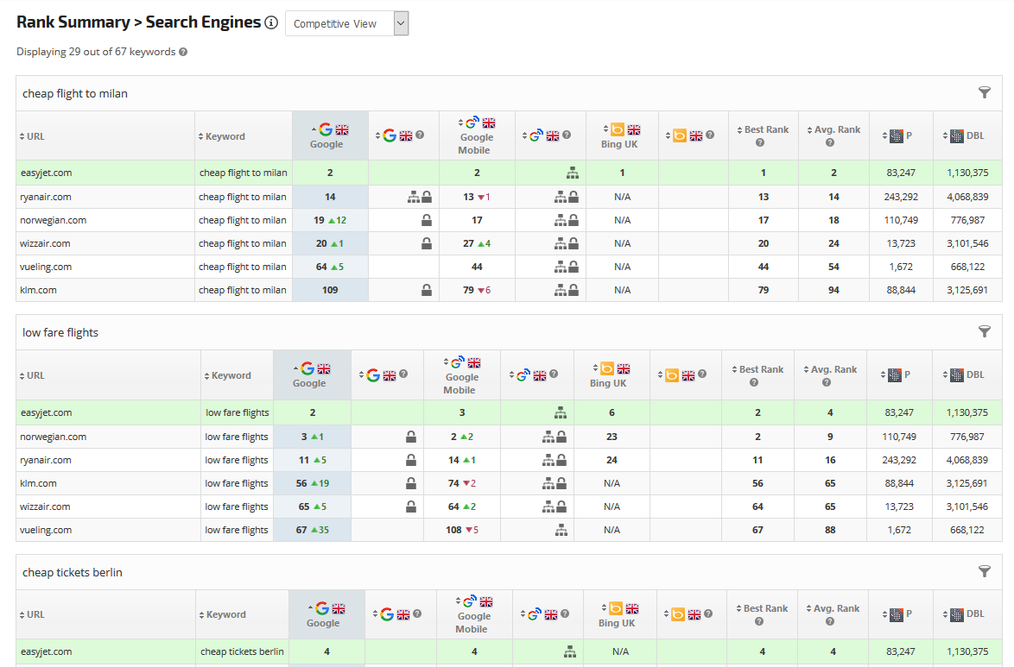This screenshot has width=1014, height=667.
Task: Sort Milan table by URL column
Action: click(35, 136)
